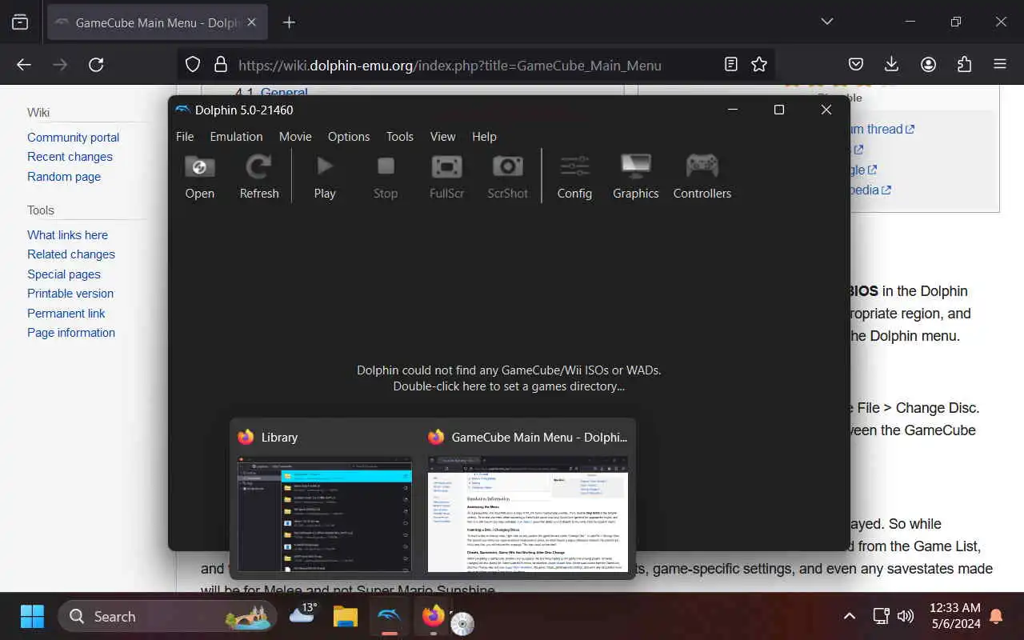1024x640 pixels.
Task: Open the Related changes link
Action: point(71,254)
